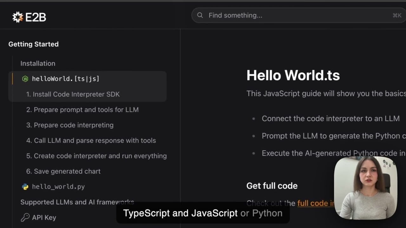Jump to "4. Call LLM and parse response with tools"

[x=91, y=140]
